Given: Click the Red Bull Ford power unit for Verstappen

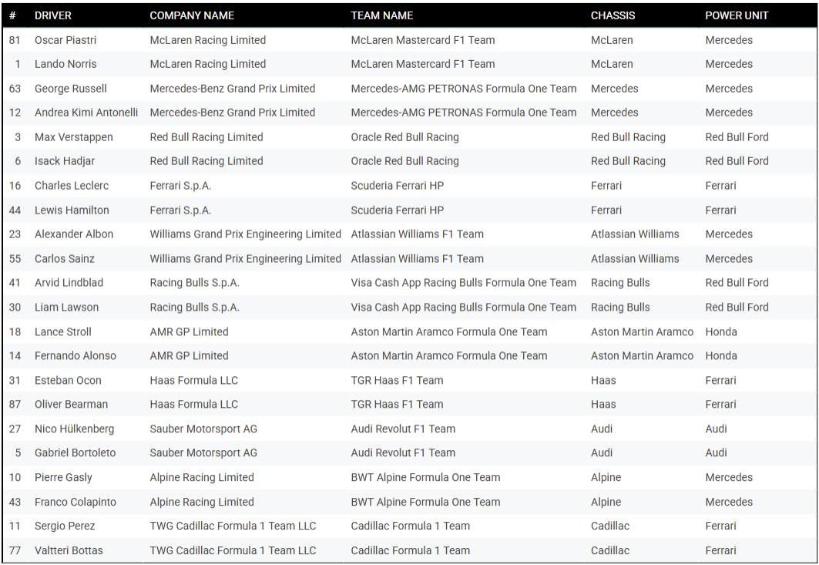Looking at the screenshot, I should [737, 136].
